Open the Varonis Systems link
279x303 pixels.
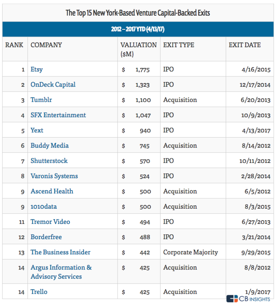pos(54,176)
